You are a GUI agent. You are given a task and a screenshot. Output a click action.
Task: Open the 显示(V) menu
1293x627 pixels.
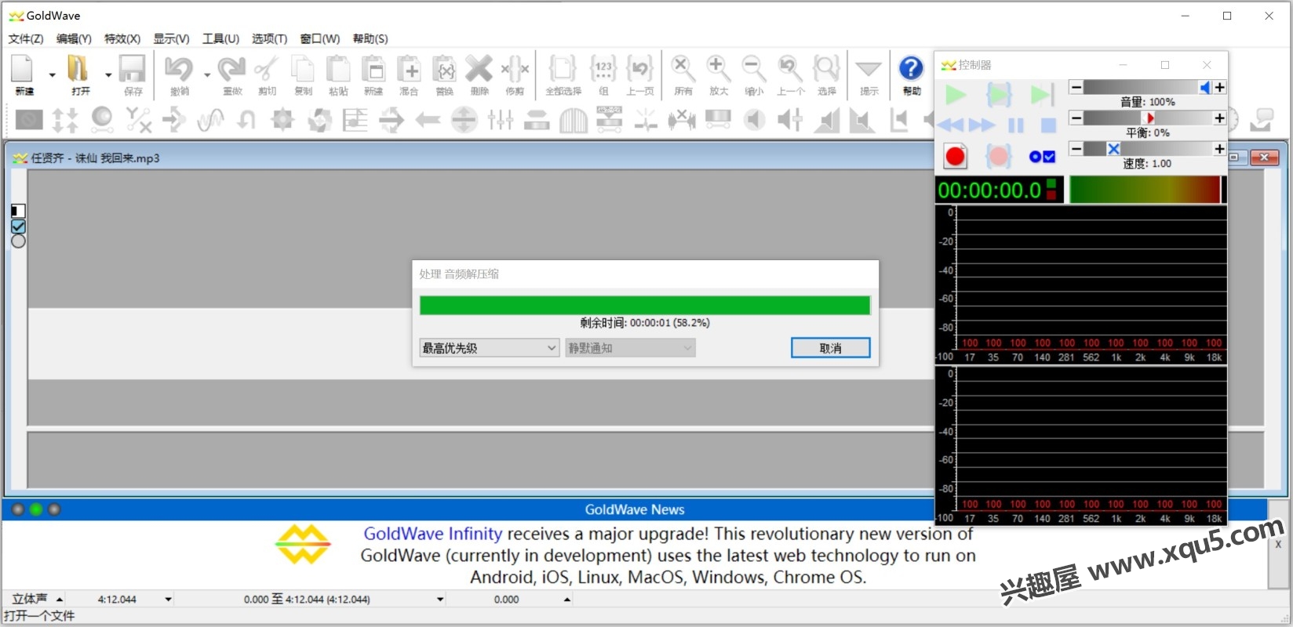[171, 38]
